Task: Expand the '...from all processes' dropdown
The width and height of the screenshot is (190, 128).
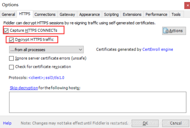Action: pyautogui.click(x=46, y=50)
